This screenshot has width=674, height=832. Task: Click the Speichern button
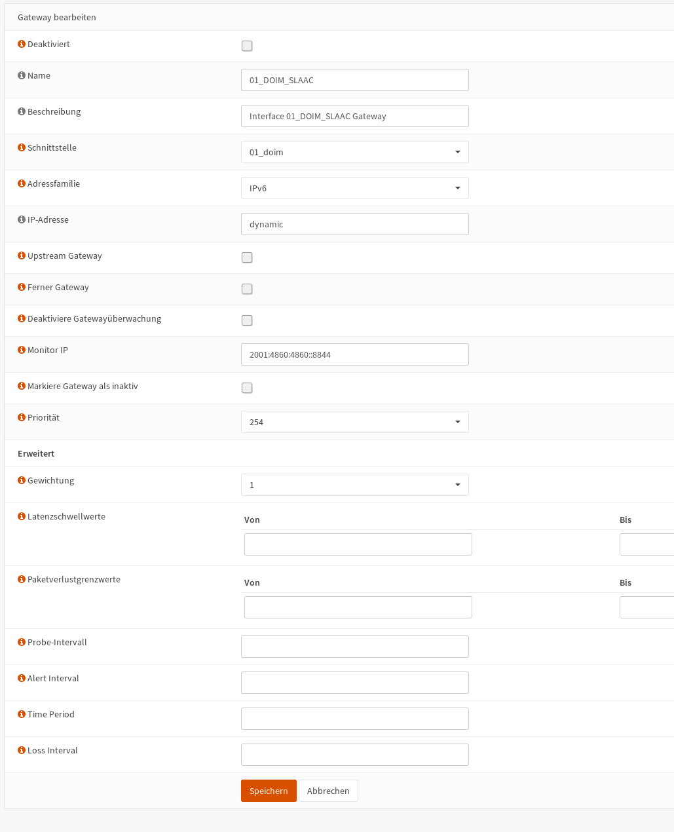[x=269, y=791]
